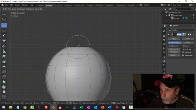
Task: Toggle modifier display in edit mode
Action: tap(183, 35)
